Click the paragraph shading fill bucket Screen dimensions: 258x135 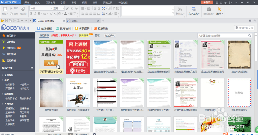coord(110,14)
